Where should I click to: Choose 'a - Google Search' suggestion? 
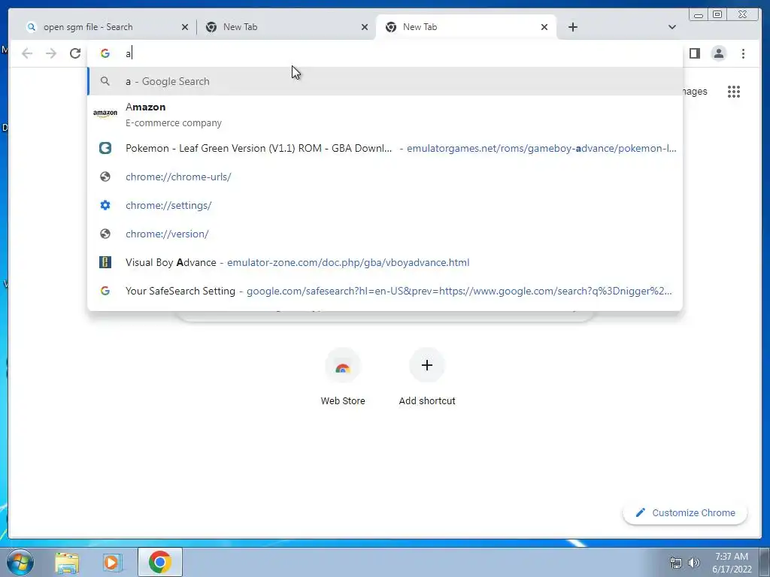click(x=385, y=81)
